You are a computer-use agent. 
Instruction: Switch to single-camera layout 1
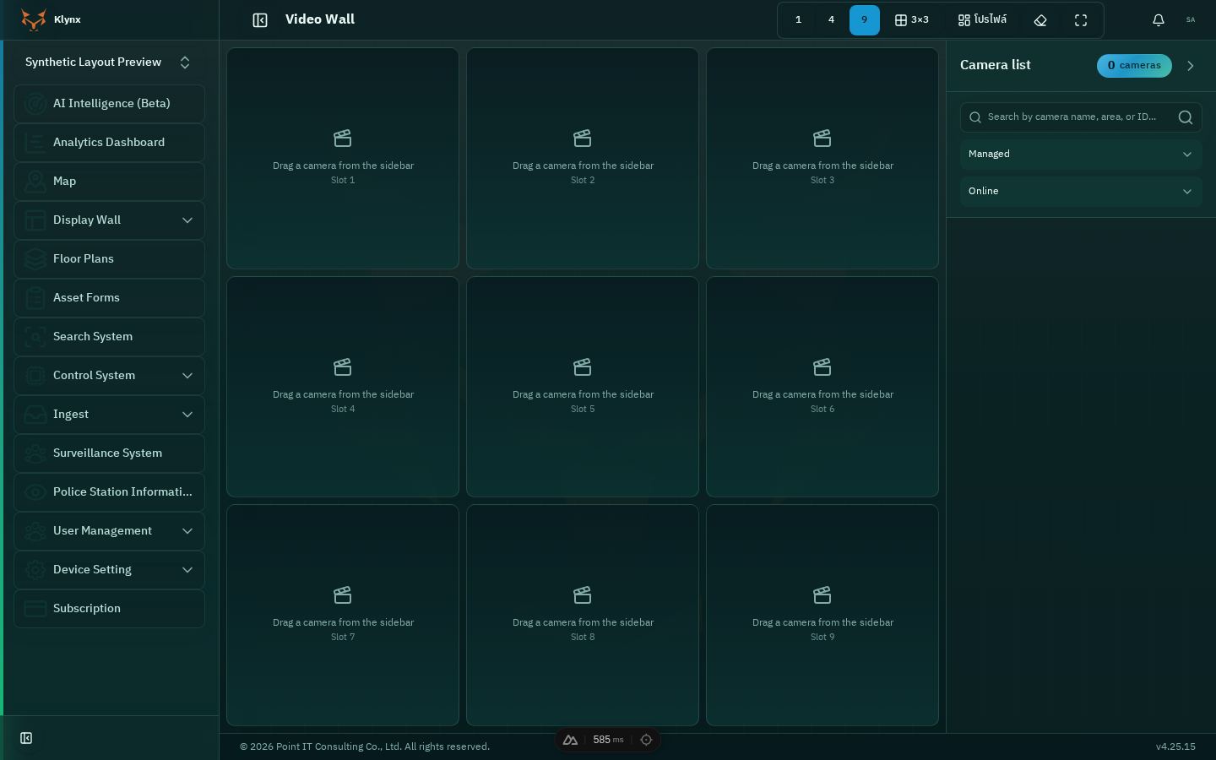point(798,20)
